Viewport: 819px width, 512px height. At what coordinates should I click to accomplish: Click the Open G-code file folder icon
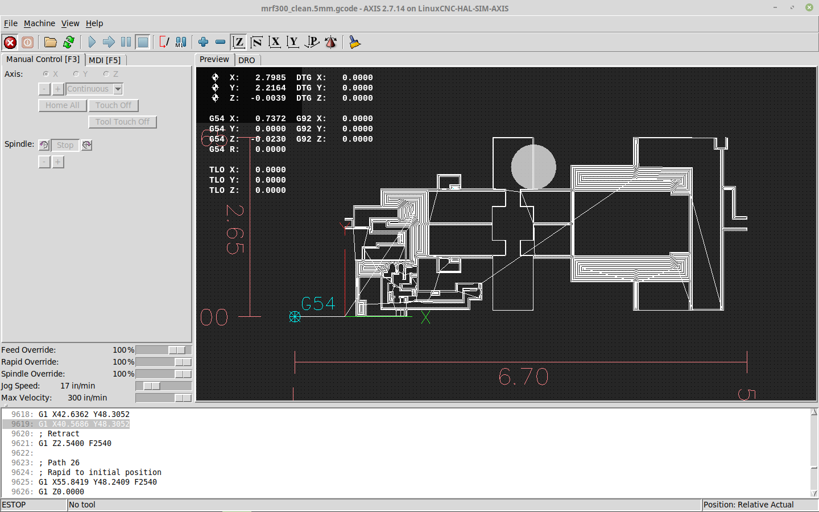(51, 42)
